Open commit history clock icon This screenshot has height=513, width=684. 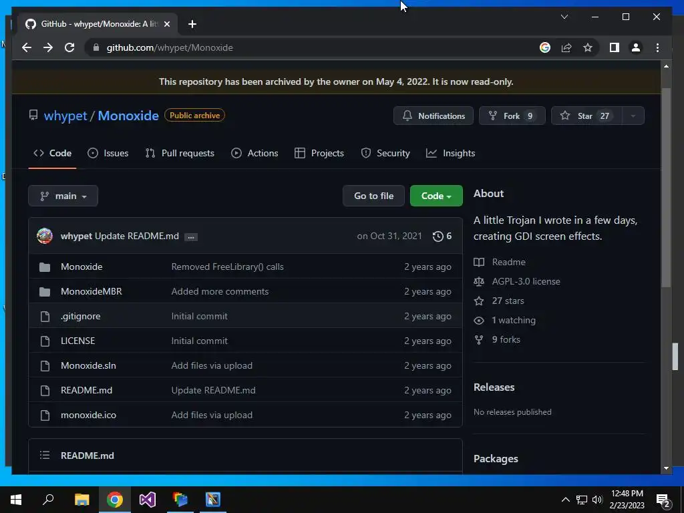(438, 236)
